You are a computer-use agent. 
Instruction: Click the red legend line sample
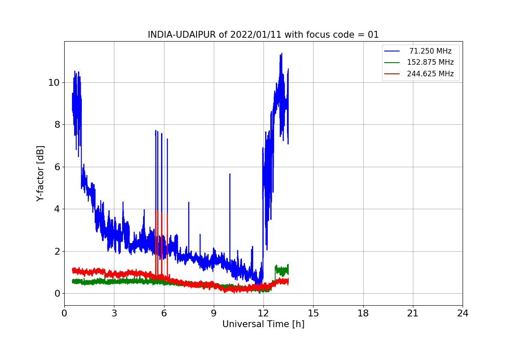tap(392, 74)
